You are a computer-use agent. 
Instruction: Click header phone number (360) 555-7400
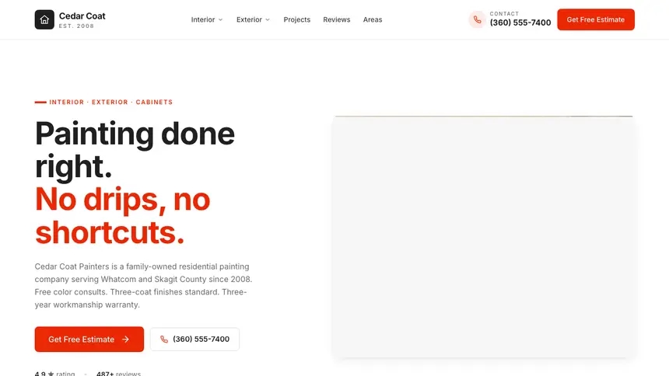click(x=520, y=23)
